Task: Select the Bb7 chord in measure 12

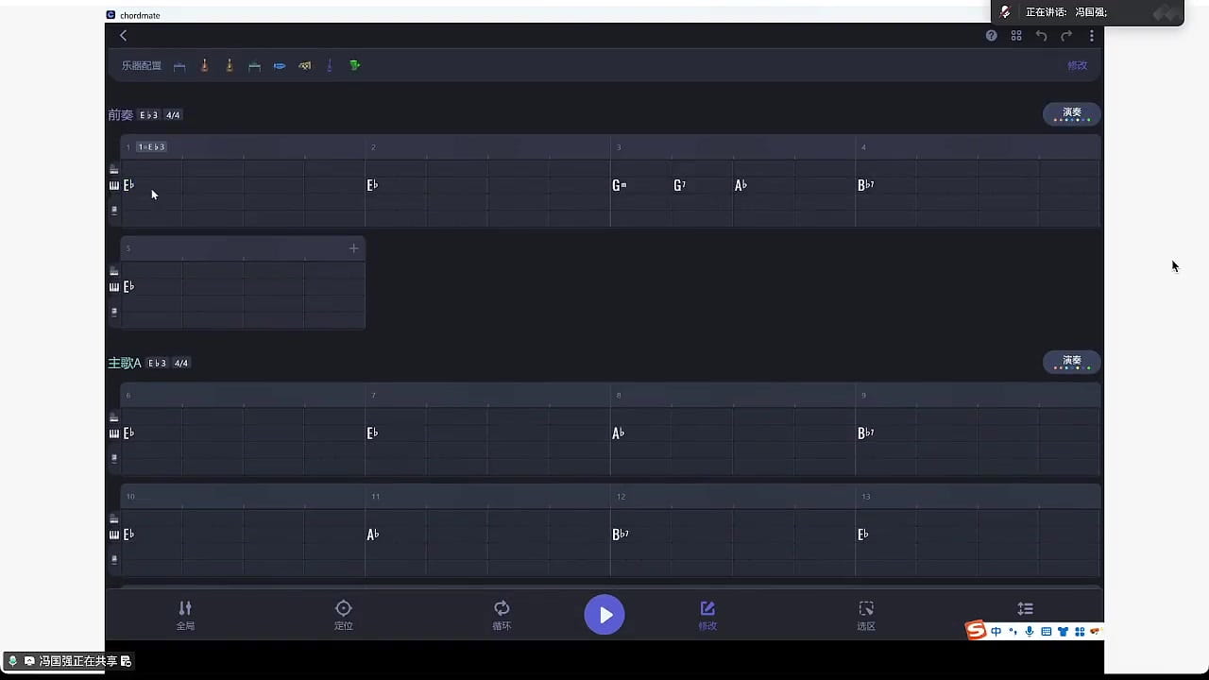Action: [621, 535]
